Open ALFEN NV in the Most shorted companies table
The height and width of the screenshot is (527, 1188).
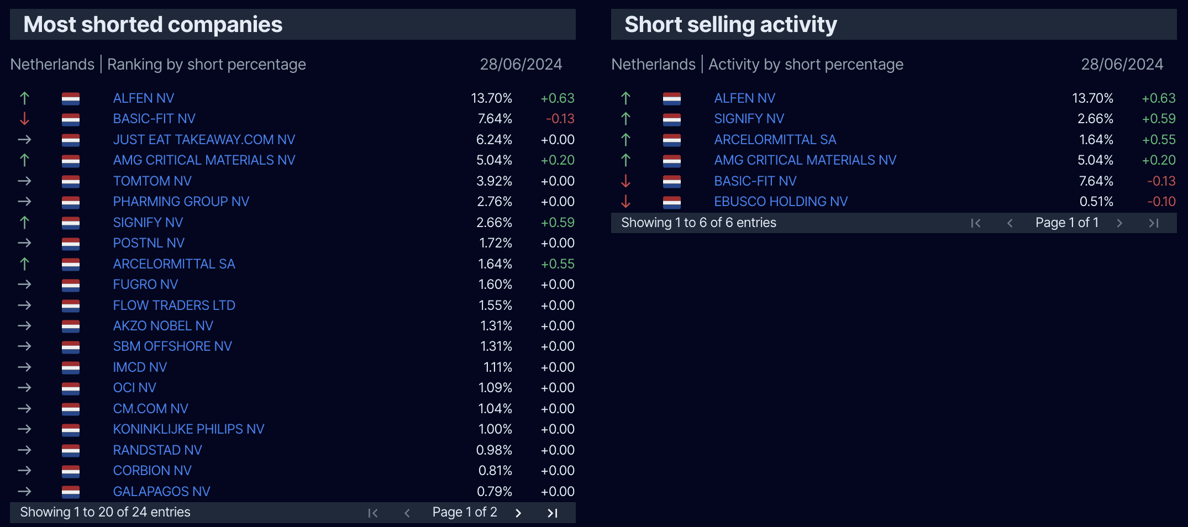[x=144, y=98]
